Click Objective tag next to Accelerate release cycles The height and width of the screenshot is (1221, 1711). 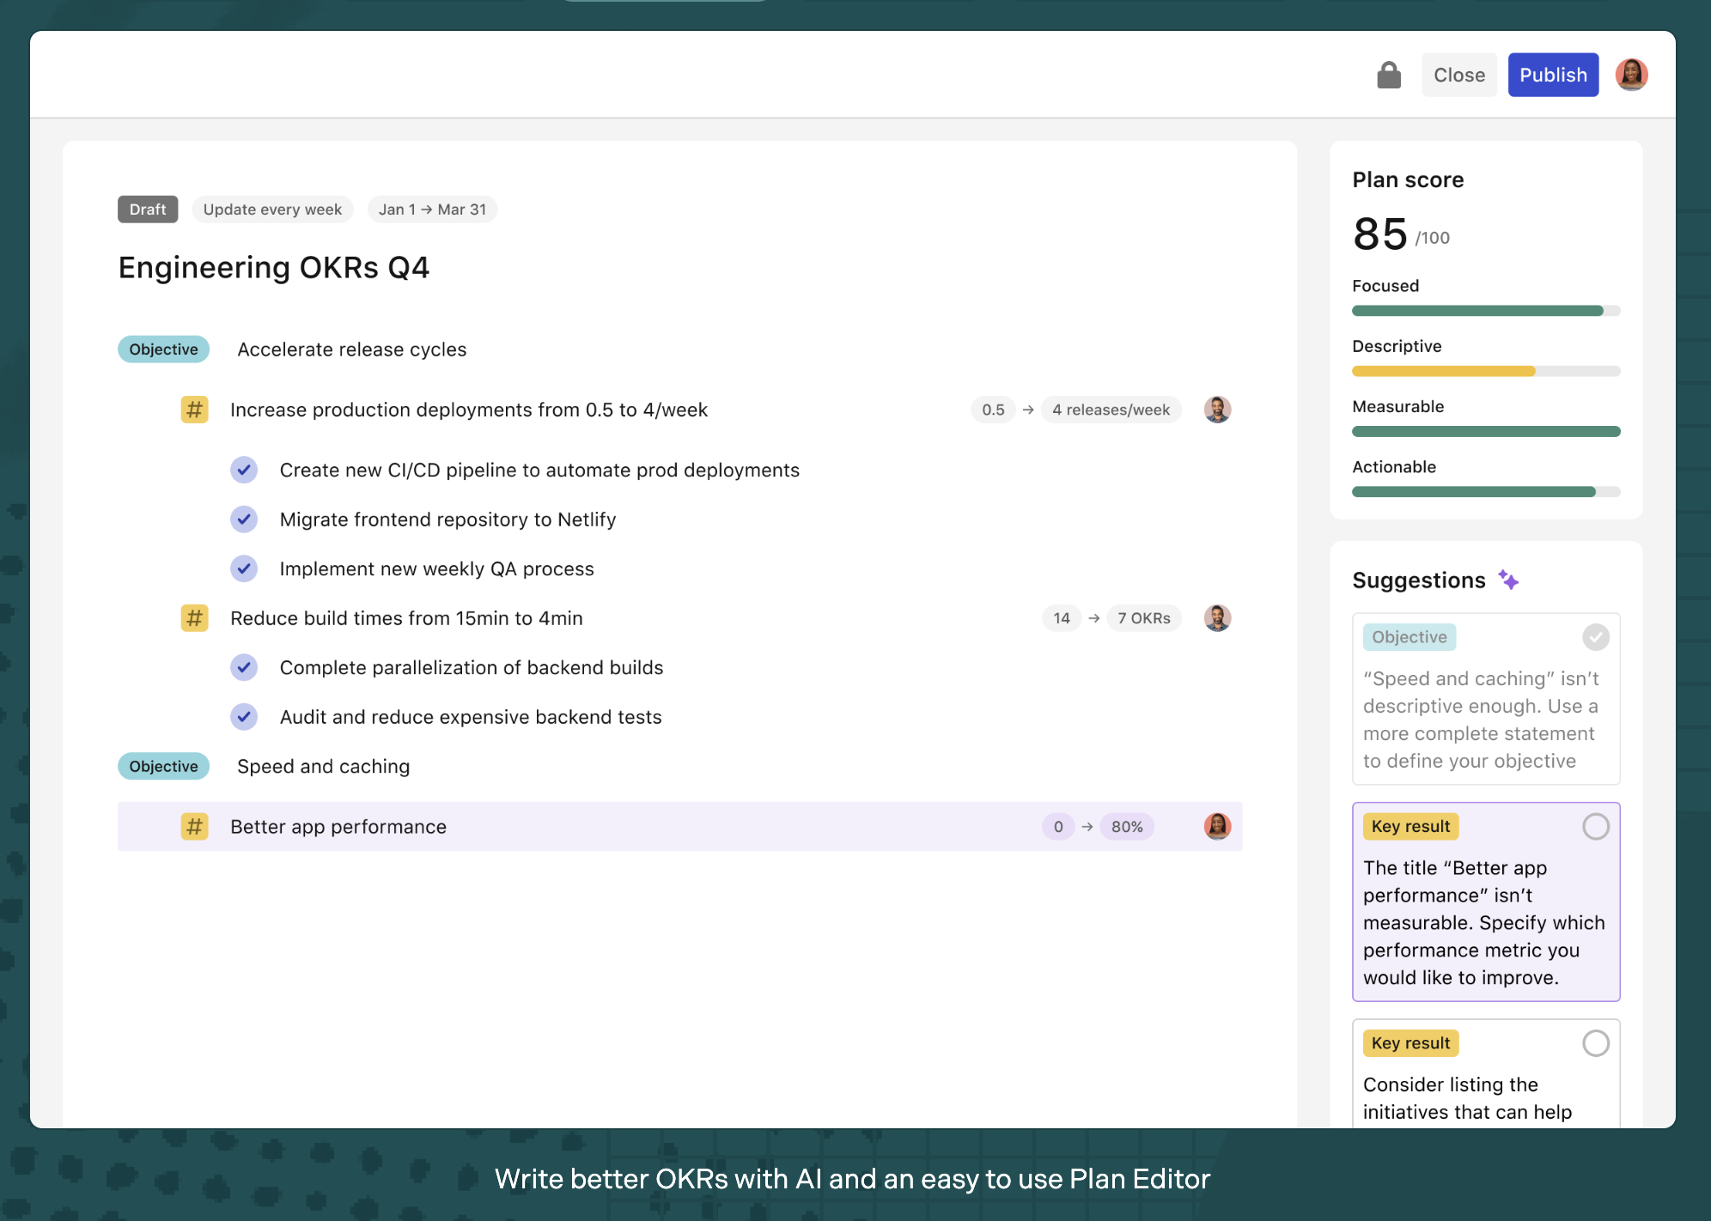(163, 349)
